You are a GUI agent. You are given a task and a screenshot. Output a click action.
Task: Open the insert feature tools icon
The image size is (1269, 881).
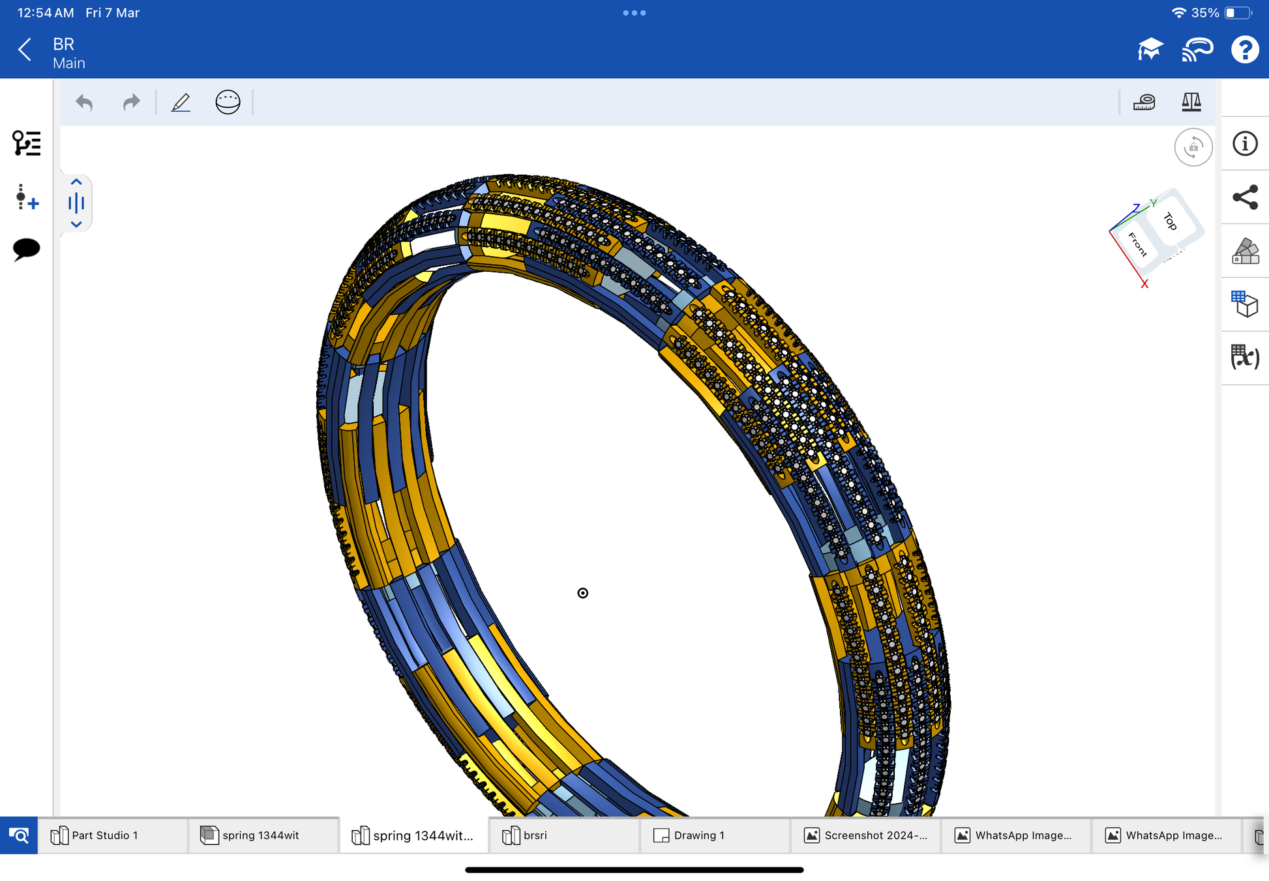pos(26,197)
